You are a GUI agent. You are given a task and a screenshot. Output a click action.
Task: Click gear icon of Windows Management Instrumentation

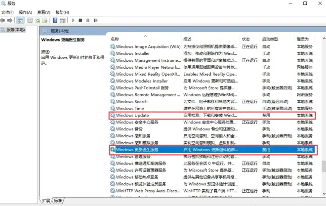pyautogui.click(x=113, y=60)
